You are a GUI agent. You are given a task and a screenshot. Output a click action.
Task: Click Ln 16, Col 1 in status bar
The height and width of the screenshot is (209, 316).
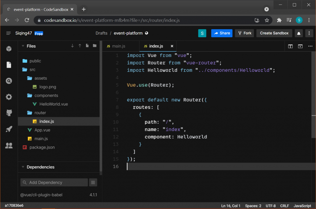pyautogui.click(x=231, y=206)
